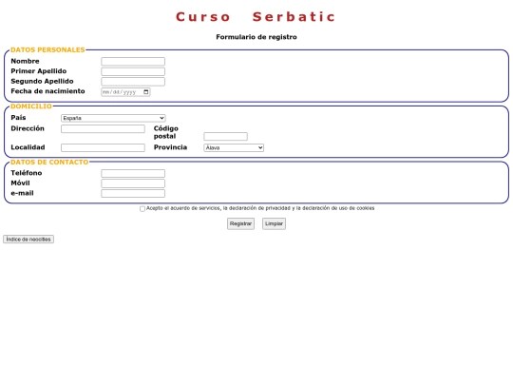Clear the form with Limpiar button
Image resolution: width=513 pixels, height=385 pixels.
(x=274, y=223)
